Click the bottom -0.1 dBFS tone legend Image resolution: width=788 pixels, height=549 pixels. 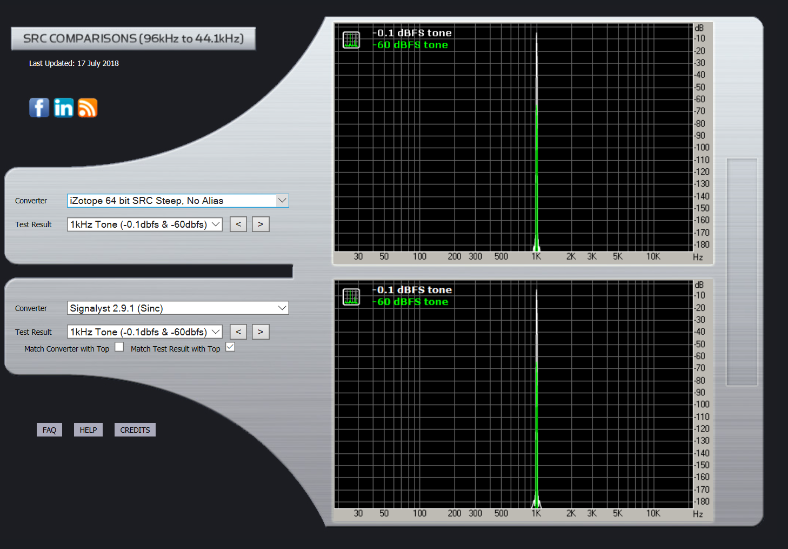[x=412, y=290]
